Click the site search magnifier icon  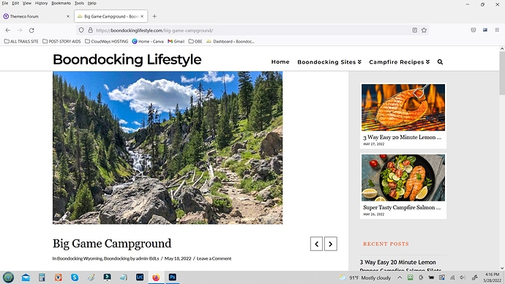click(440, 61)
